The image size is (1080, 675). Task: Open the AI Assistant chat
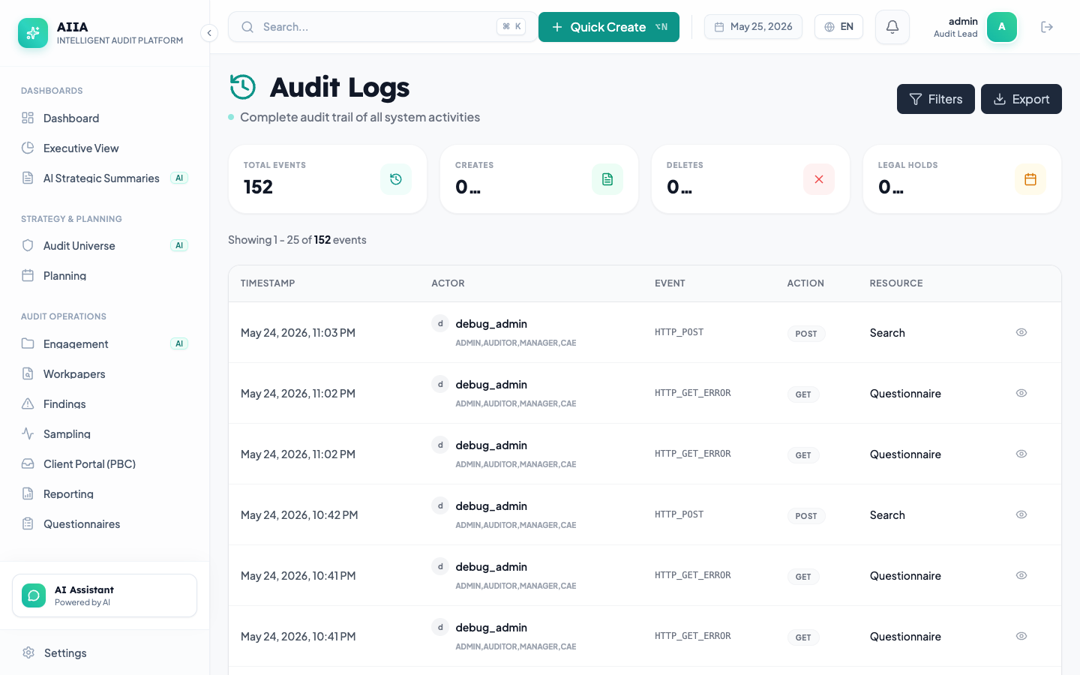point(104,595)
